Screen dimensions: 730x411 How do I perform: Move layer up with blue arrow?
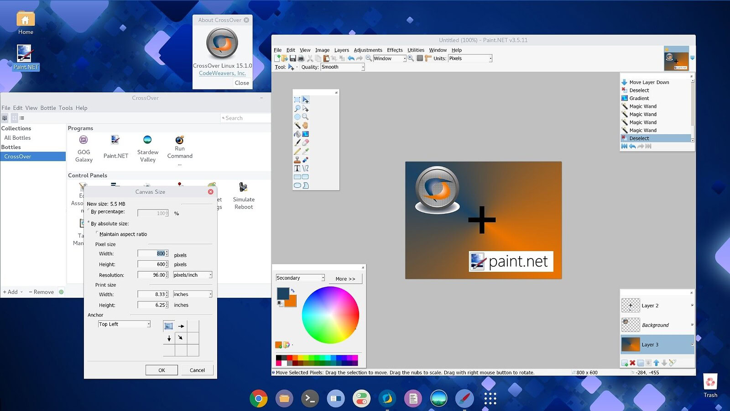pyautogui.click(x=656, y=363)
